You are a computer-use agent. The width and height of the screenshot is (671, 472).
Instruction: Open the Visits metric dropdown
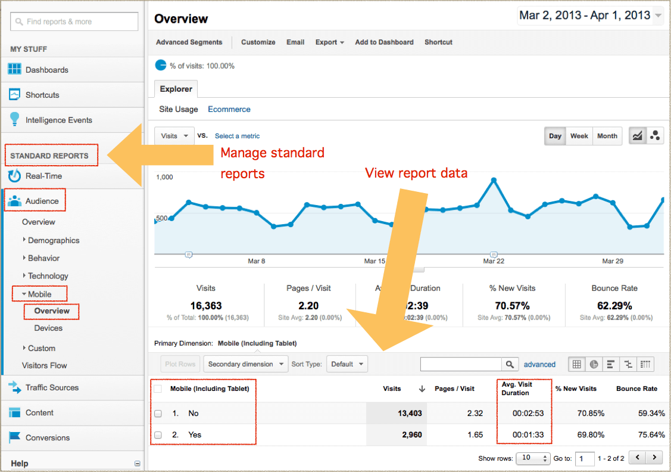tap(174, 136)
